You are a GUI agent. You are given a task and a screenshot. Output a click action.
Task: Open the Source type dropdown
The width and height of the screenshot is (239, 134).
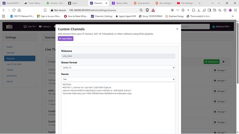[x=118, y=79]
